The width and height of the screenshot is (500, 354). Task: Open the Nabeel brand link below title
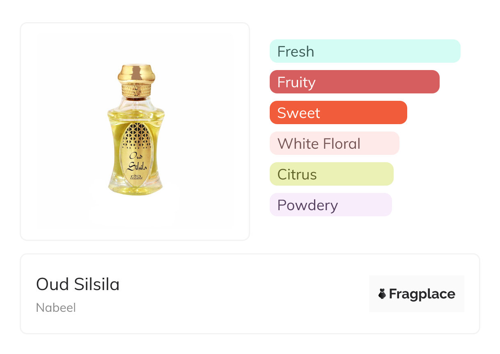[56, 308]
